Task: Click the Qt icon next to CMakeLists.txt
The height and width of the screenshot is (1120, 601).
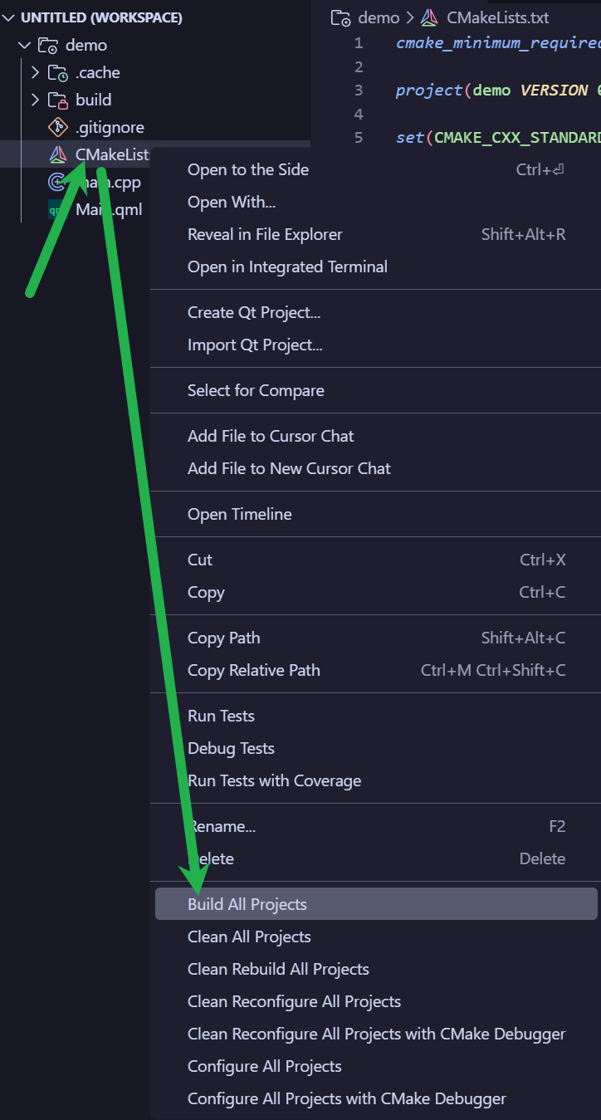Action: point(58,154)
